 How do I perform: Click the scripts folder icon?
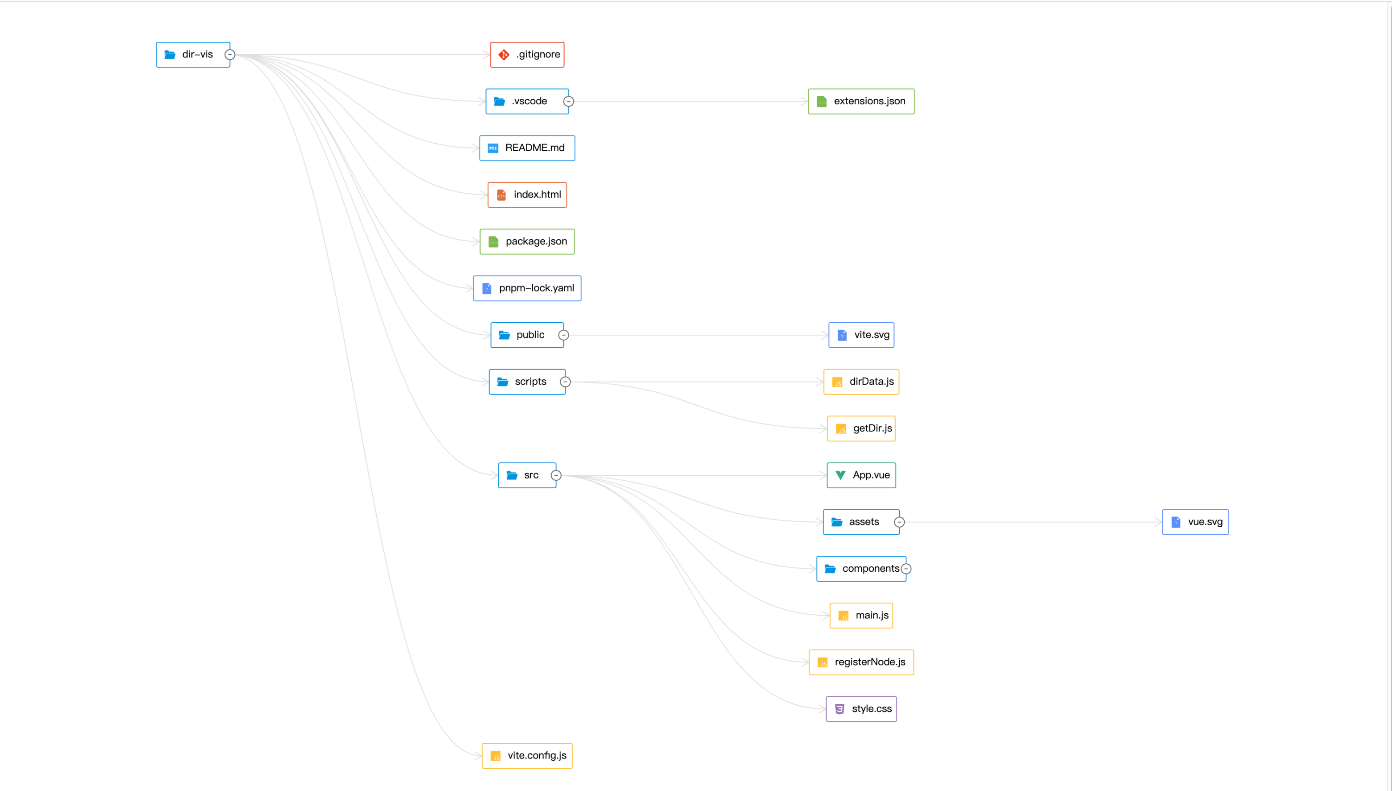[x=503, y=382]
